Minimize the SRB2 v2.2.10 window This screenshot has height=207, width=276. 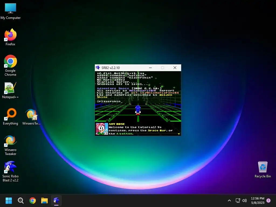pyautogui.click(x=150, y=68)
